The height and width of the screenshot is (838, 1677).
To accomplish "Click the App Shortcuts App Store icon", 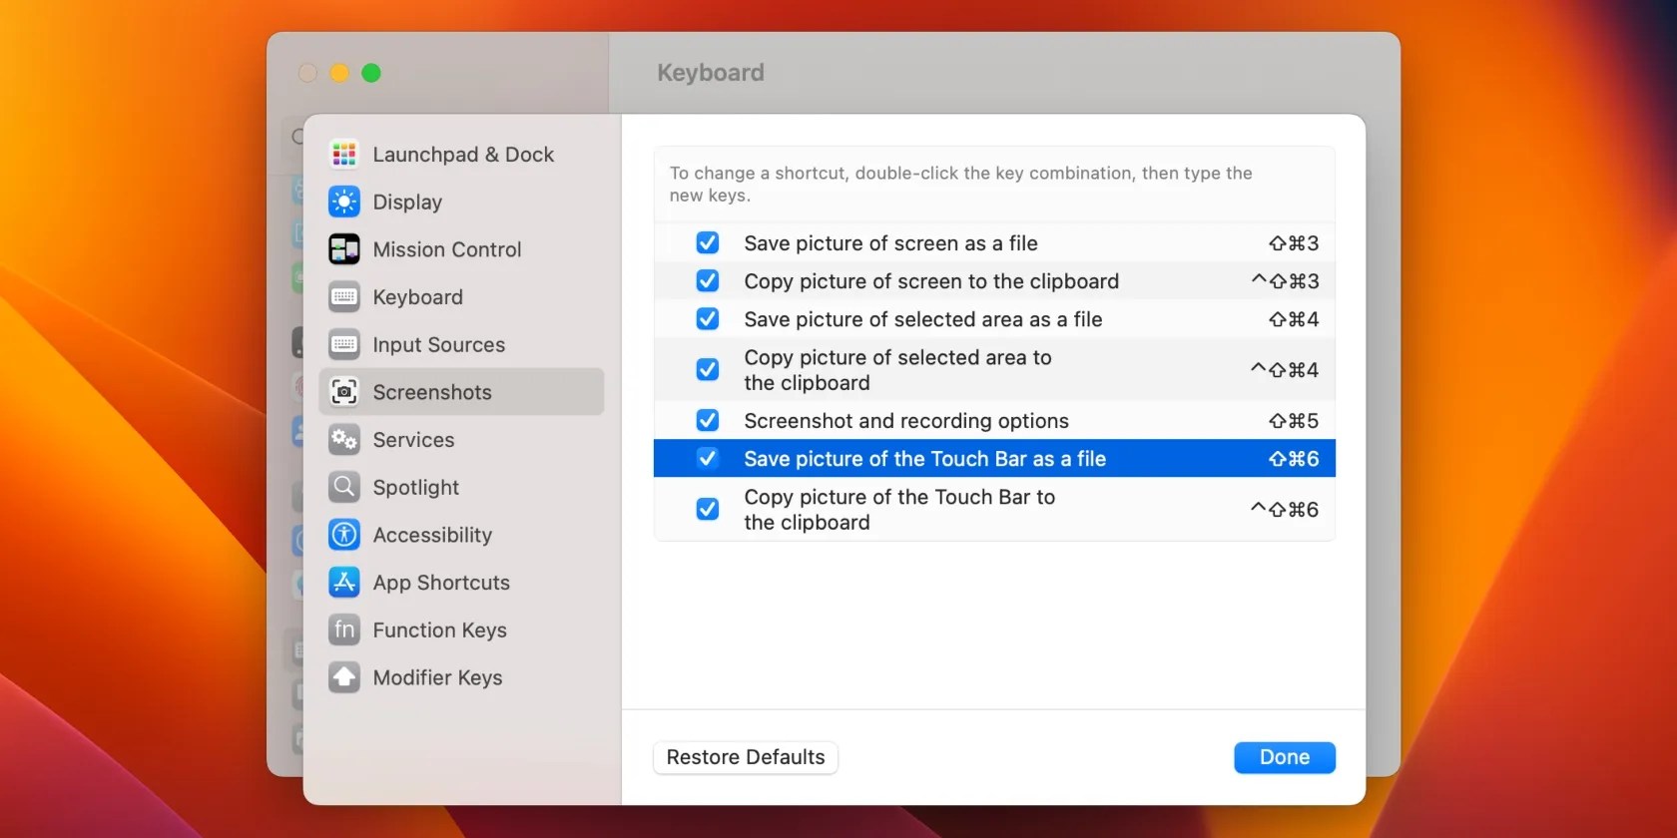I will click(344, 583).
